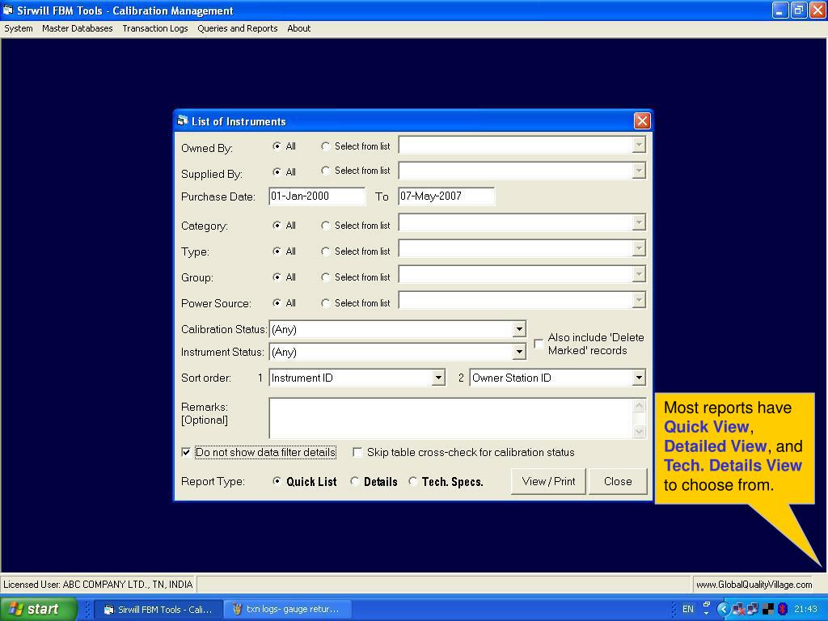This screenshot has width=828, height=621.
Task: Enable Skip table cross-check for calibration status
Action: tap(357, 452)
